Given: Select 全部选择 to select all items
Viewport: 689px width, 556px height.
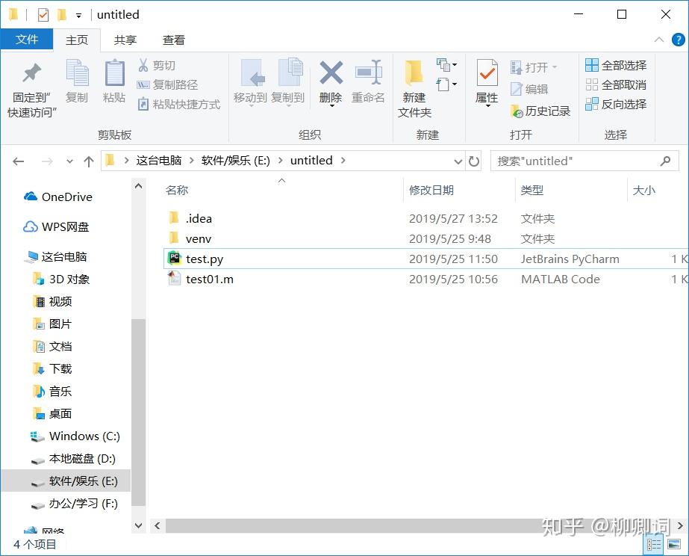Looking at the screenshot, I should 617,66.
